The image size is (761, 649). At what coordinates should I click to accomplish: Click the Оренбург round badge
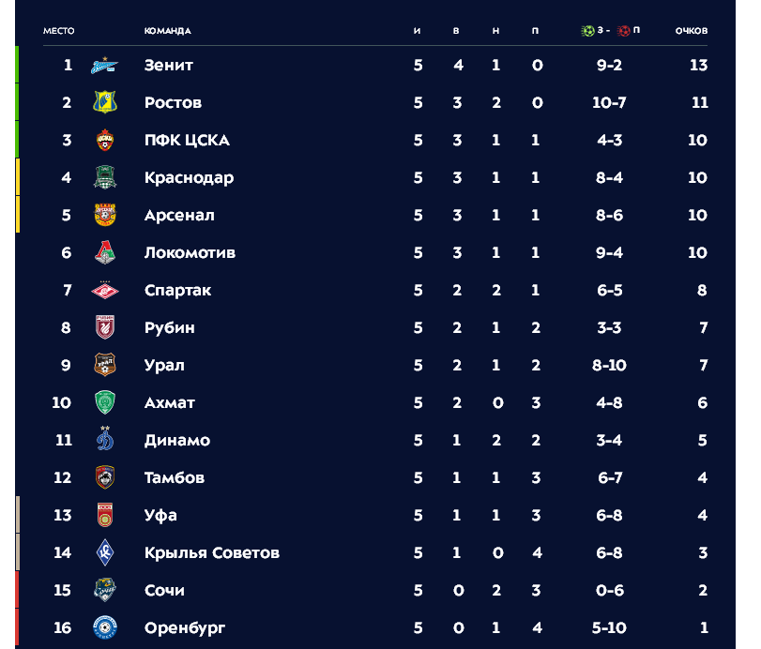click(105, 627)
